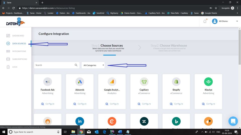241x135 pixels.
Task: Show hidden system tray icons
Action: 202,132
